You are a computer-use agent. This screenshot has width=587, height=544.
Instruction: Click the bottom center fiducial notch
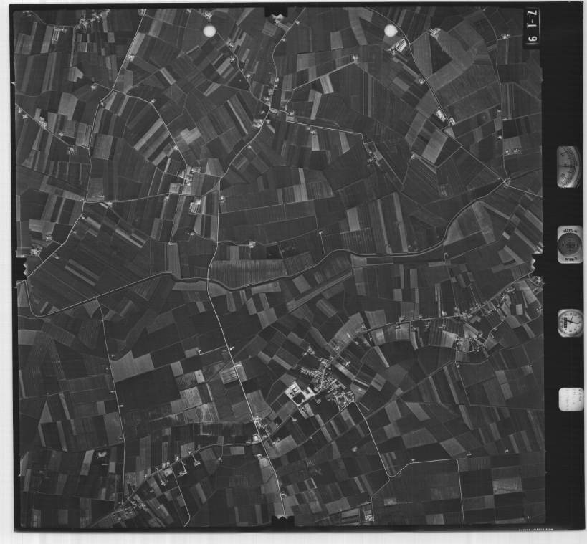[280, 523]
